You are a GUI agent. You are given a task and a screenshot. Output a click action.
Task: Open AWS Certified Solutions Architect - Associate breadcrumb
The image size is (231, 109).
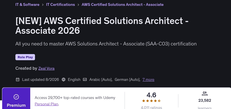coord(123,4)
